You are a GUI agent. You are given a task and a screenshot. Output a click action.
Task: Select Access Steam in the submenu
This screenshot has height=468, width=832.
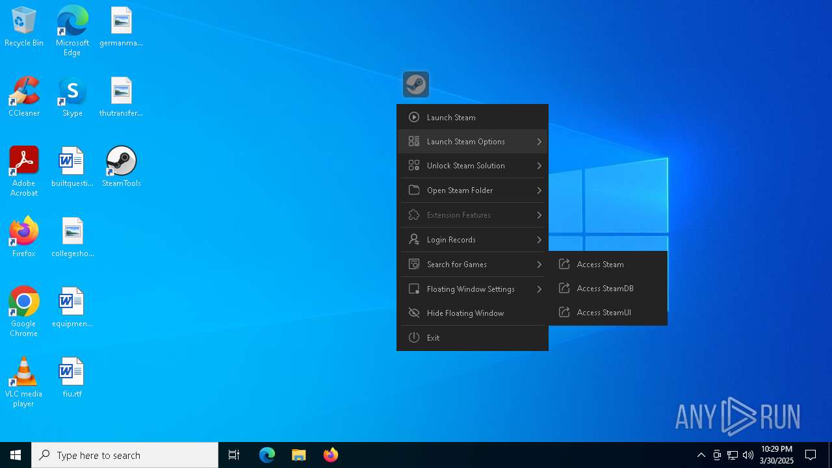pos(608,264)
